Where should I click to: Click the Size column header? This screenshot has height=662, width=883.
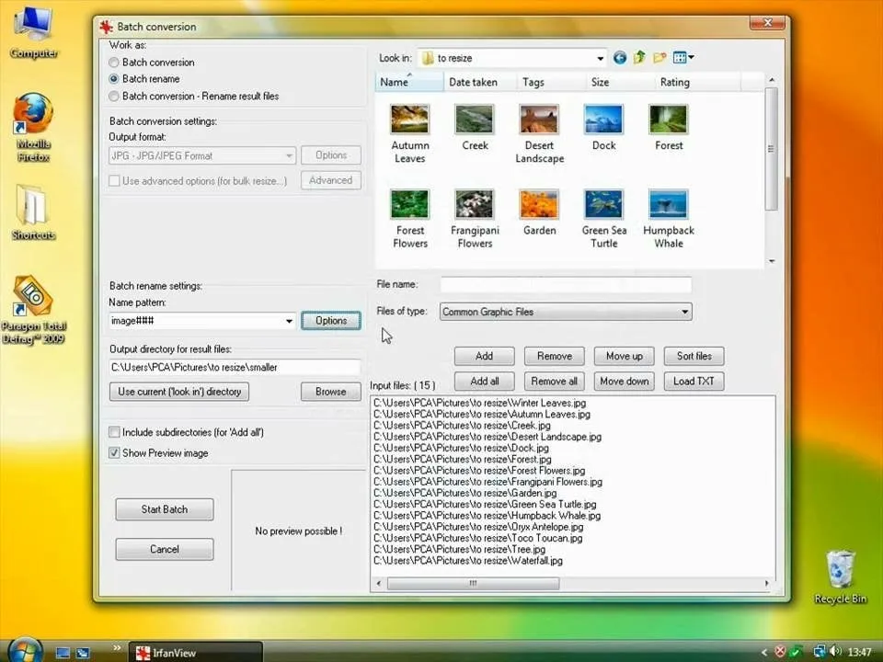pyautogui.click(x=601, y=82)
